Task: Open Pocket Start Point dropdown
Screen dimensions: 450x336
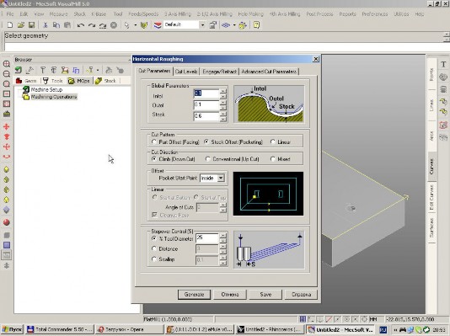Action: pyautogui.click(x=221, y=178)
